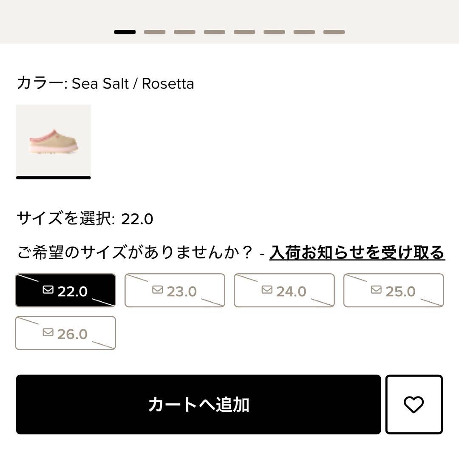The width and height of the screenshot is (459, 459).
Task: Select the Sea Salt / Rosetta color swatch
Action: pos(54,139)
